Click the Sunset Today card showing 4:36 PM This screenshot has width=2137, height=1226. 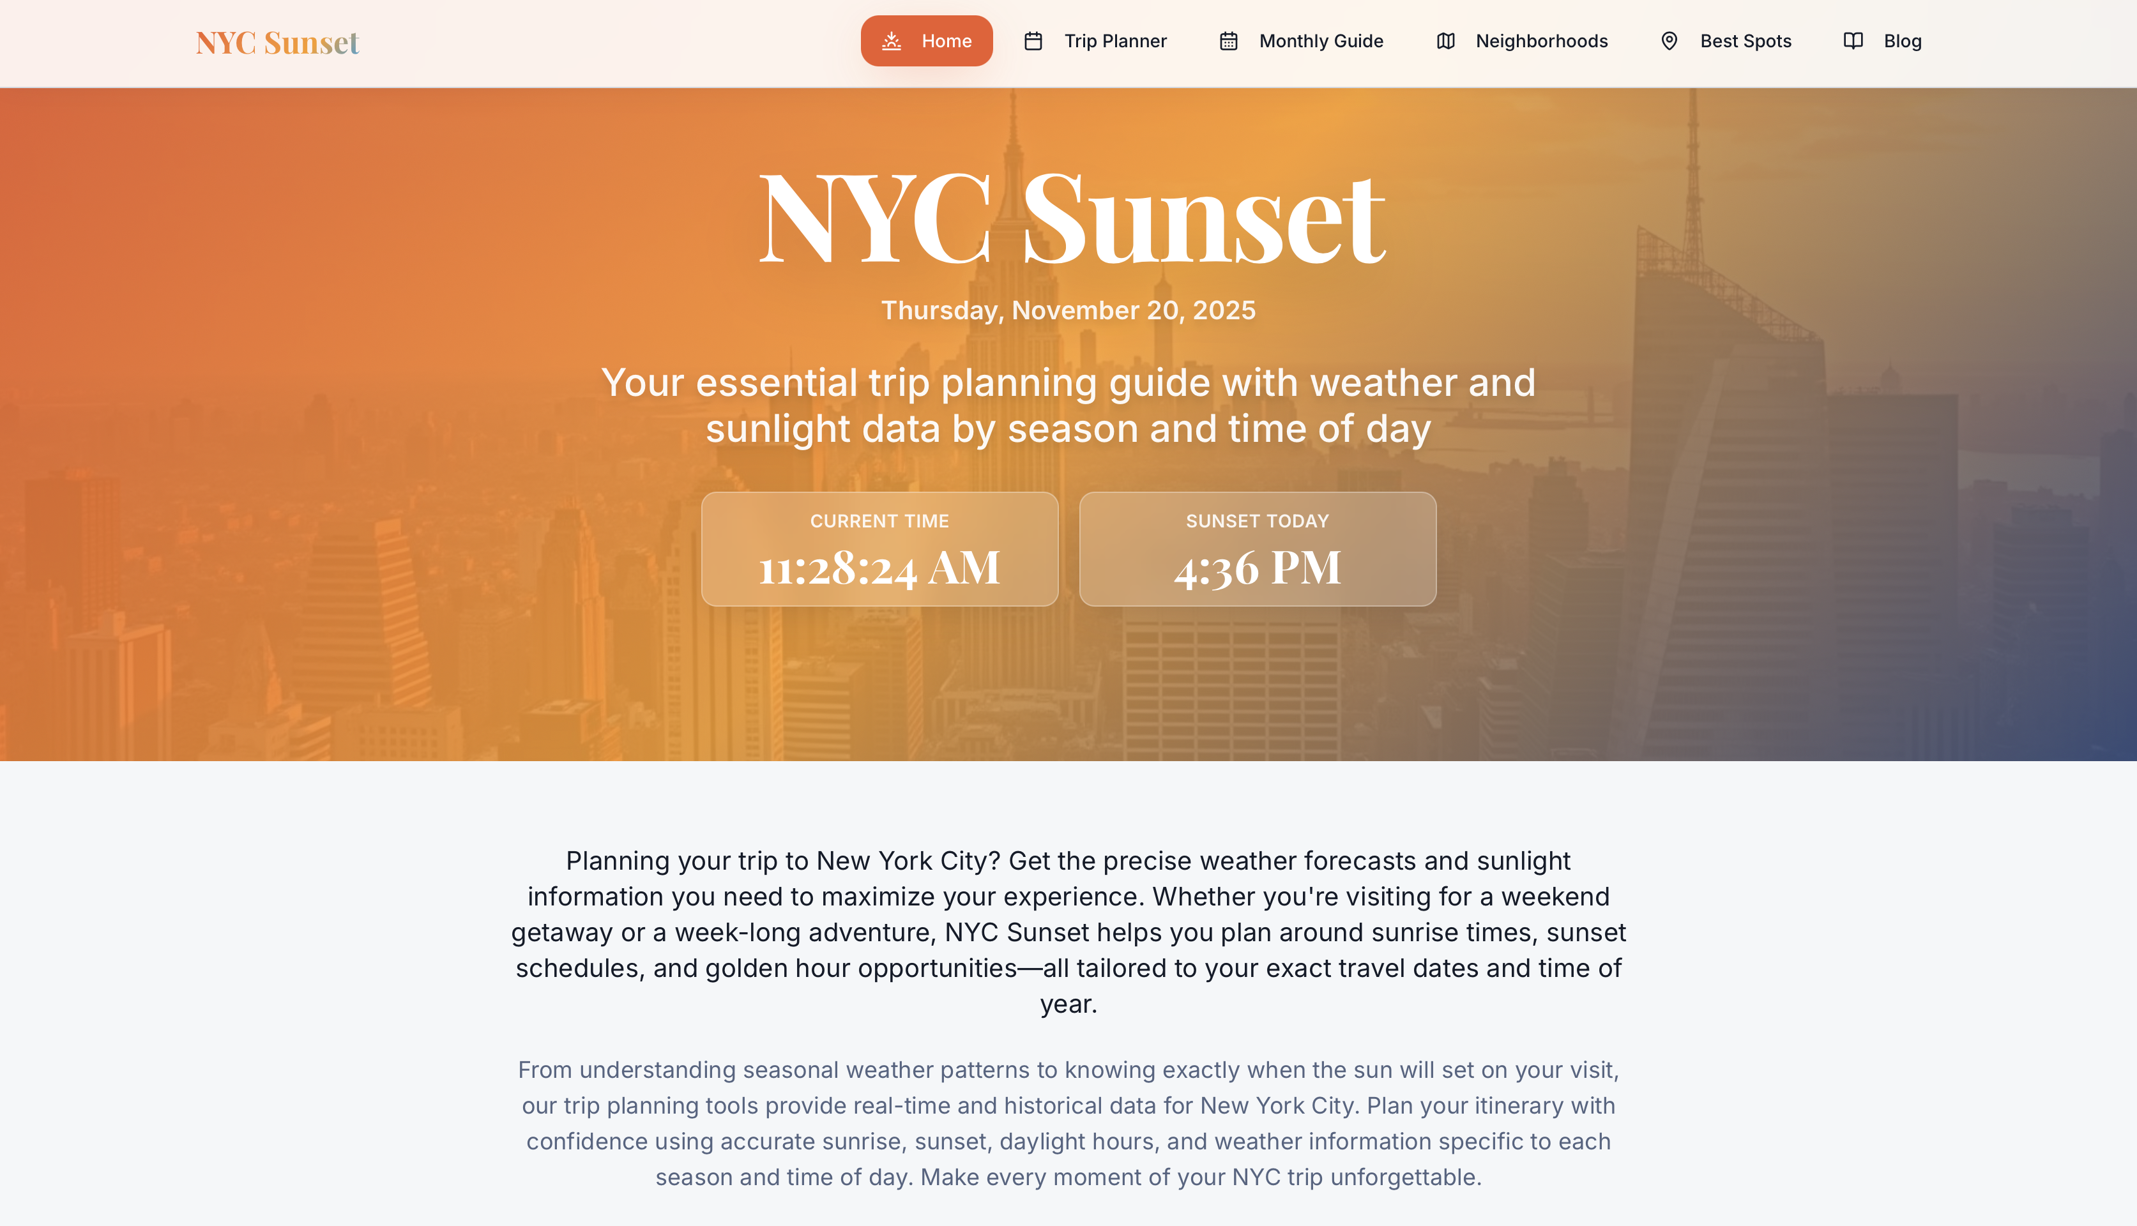coord(1257,548)
